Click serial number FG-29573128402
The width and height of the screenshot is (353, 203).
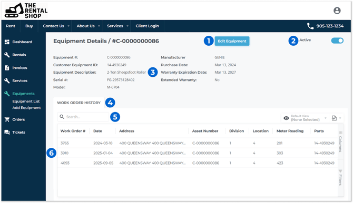[x=121, y=80]
